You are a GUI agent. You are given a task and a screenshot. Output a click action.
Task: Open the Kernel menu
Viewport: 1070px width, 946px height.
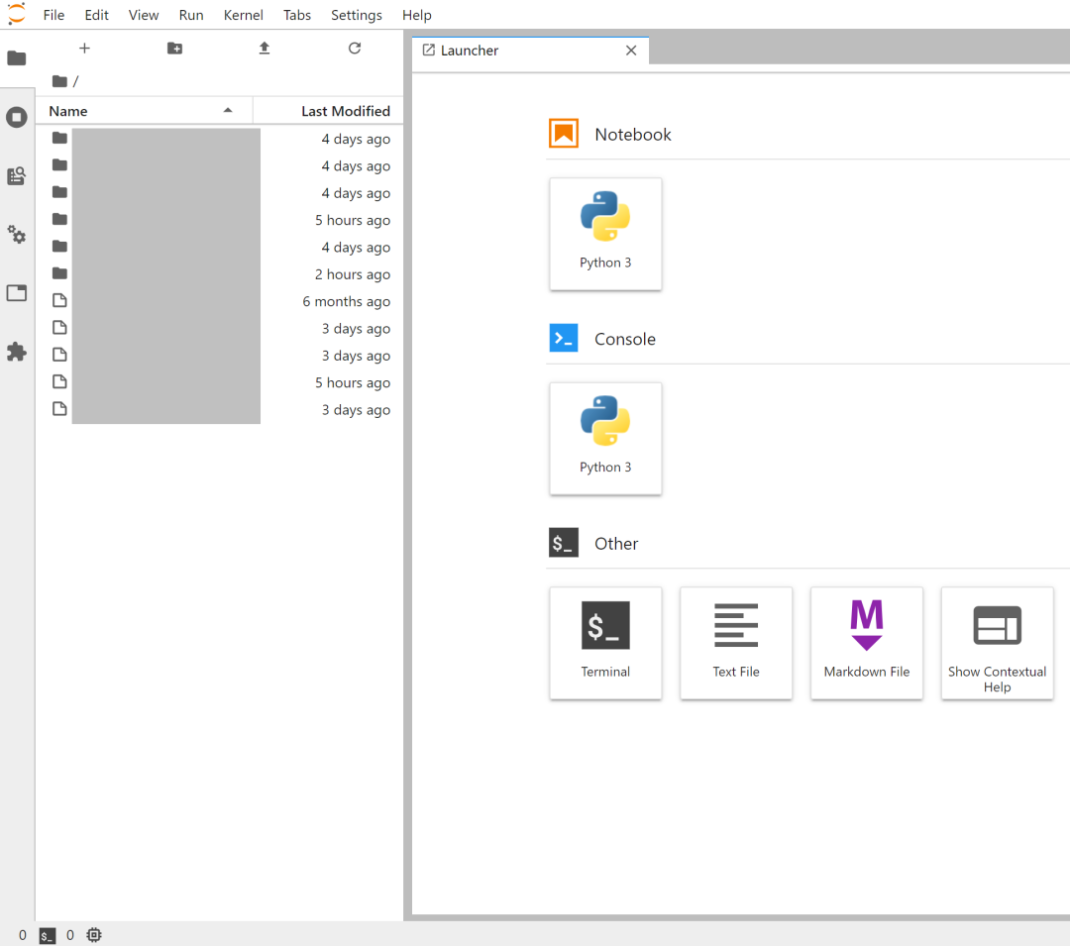click(243, 15)
